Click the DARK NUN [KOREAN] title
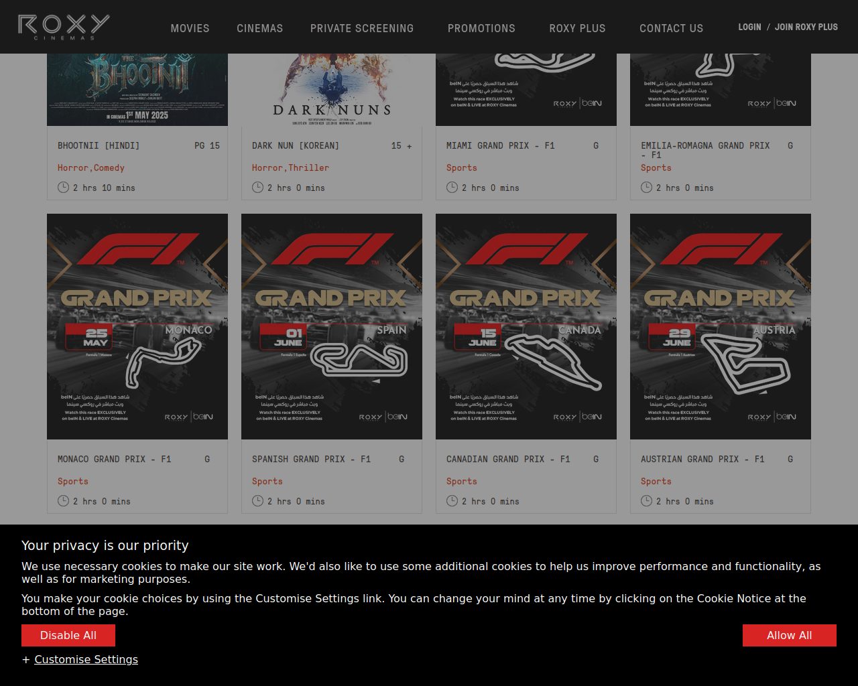This screenshot has width=858, height=686. (x=296, y=145)
